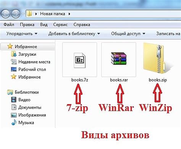181x149 pixels.
Task: Open the Музыка library
Action: (x=26, y=123)
